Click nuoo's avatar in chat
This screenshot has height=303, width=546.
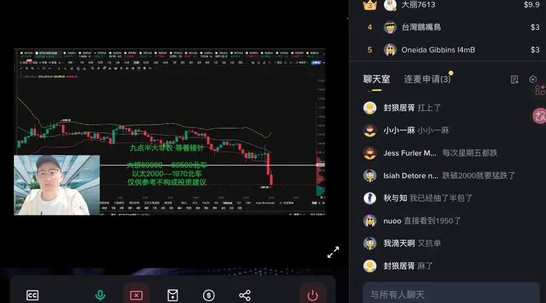click(370, 221)
